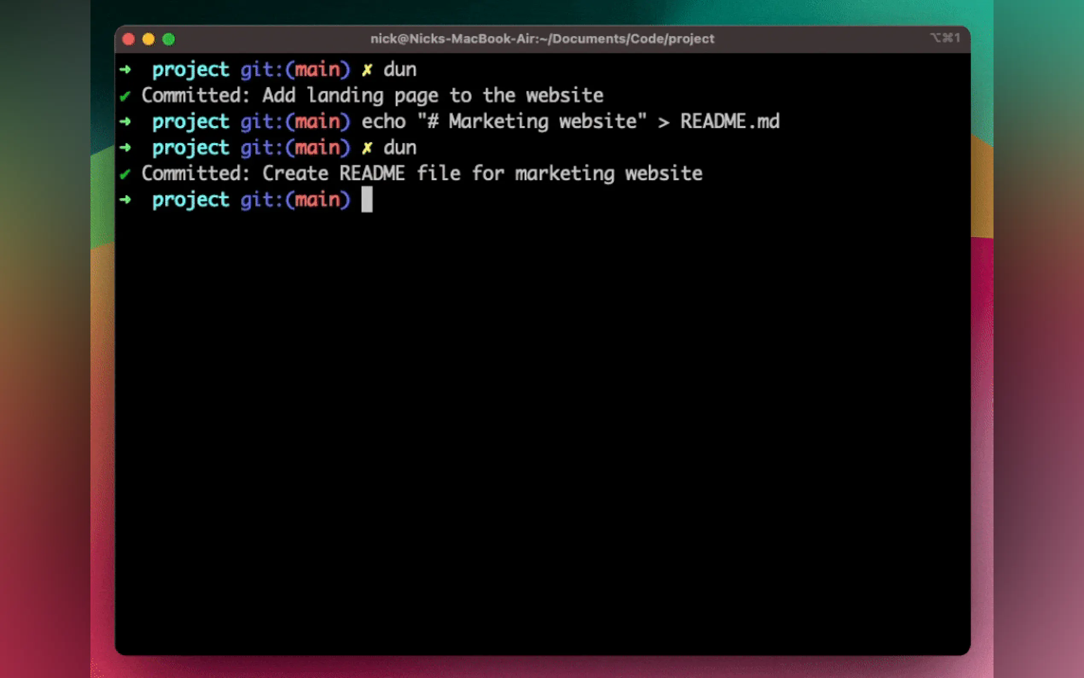Click the ⌥⌘1 shortcut indicator in title bar

coord(945,38)
